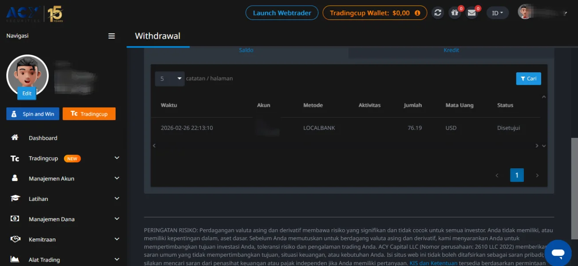Open the Dashboard home icon
The height and width of the screenshot is (266, 578).
(15, 138)
